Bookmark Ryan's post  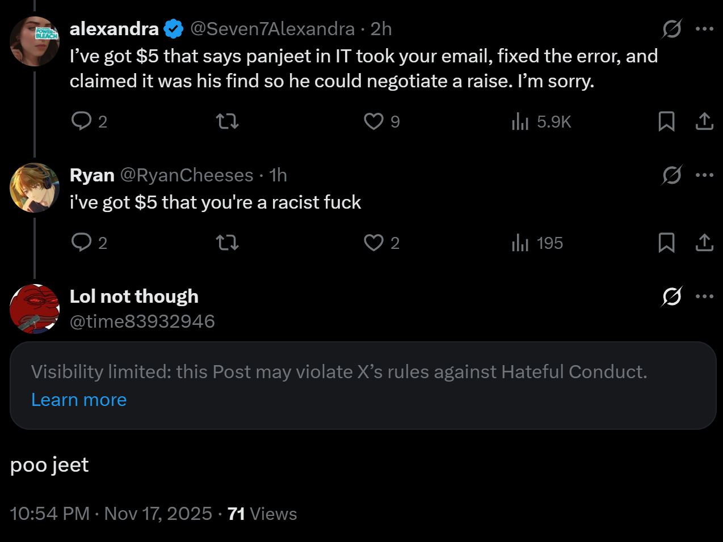point(666,243)
